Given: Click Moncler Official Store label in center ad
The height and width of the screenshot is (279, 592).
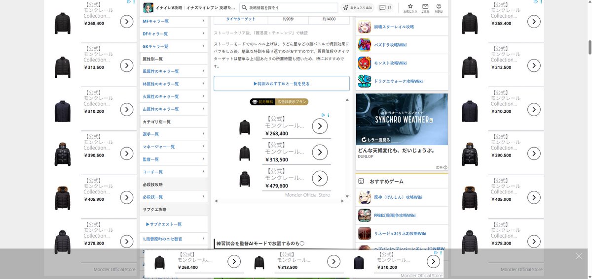Looking at the screenshot, I should point(307,195).
